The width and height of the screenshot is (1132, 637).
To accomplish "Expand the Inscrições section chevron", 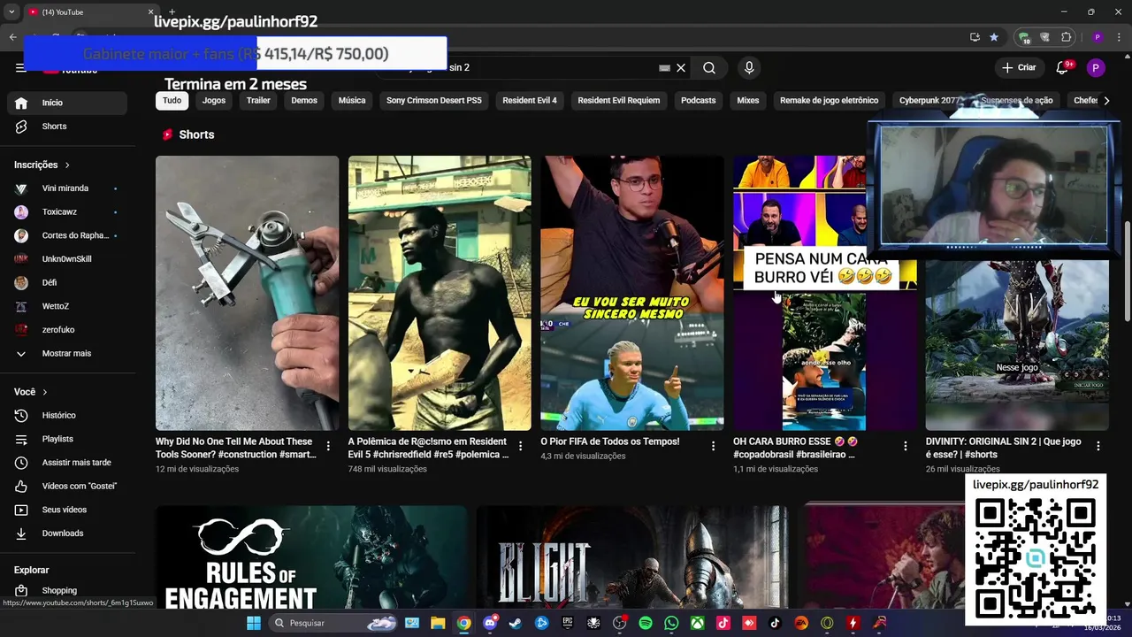I will 66,165.
